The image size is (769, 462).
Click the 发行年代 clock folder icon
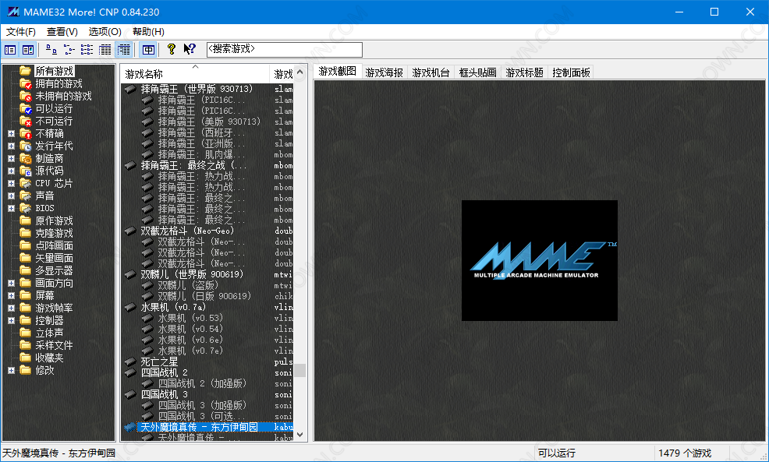pos(26,146)
